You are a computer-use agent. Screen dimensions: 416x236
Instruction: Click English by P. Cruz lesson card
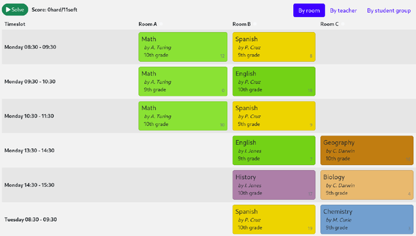(274, 81)
